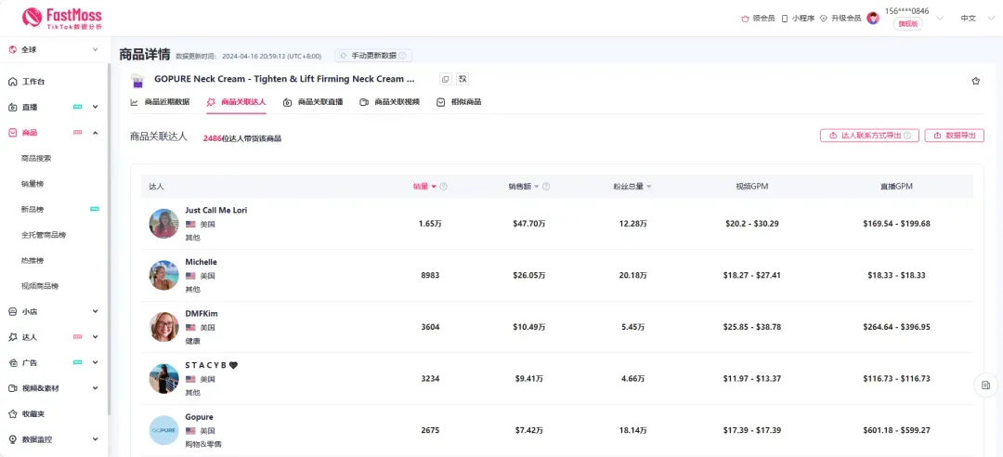
Task: Copy the product title with copy icon
Action: coord(446,80)
